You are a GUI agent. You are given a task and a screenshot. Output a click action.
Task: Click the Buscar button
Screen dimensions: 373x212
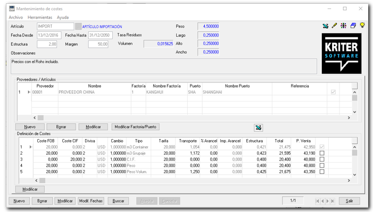click(x=118, y=201)
